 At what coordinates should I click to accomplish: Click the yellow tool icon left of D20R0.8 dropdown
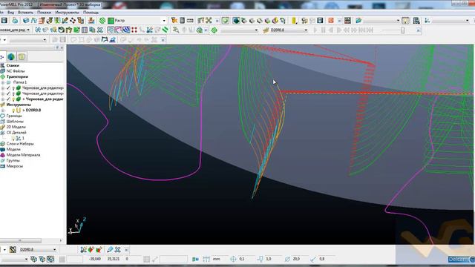(266, 30)
